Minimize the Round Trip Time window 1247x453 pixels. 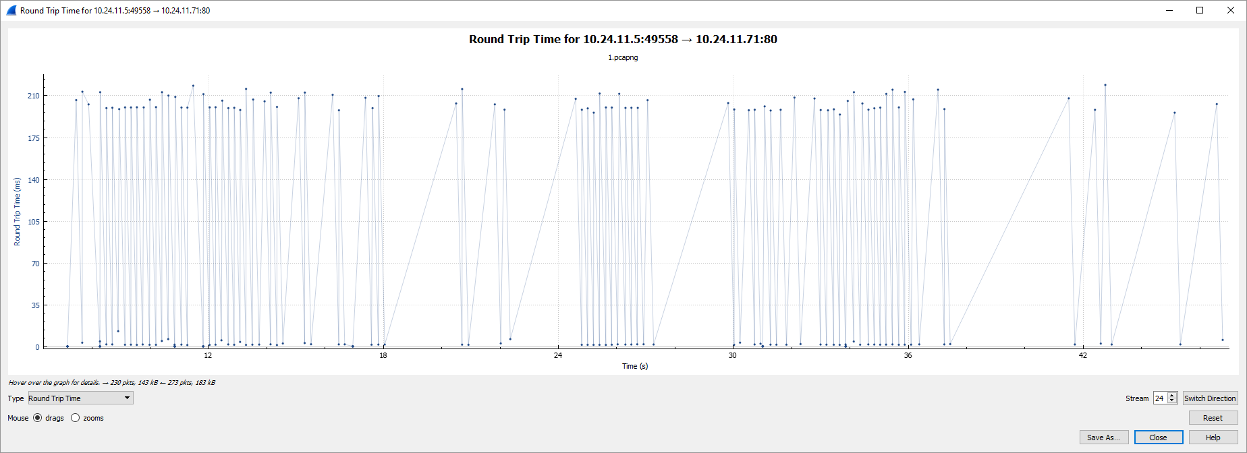1169,10
